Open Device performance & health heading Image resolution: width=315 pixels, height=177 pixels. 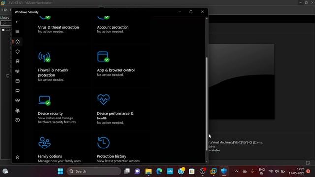(115, 116)
